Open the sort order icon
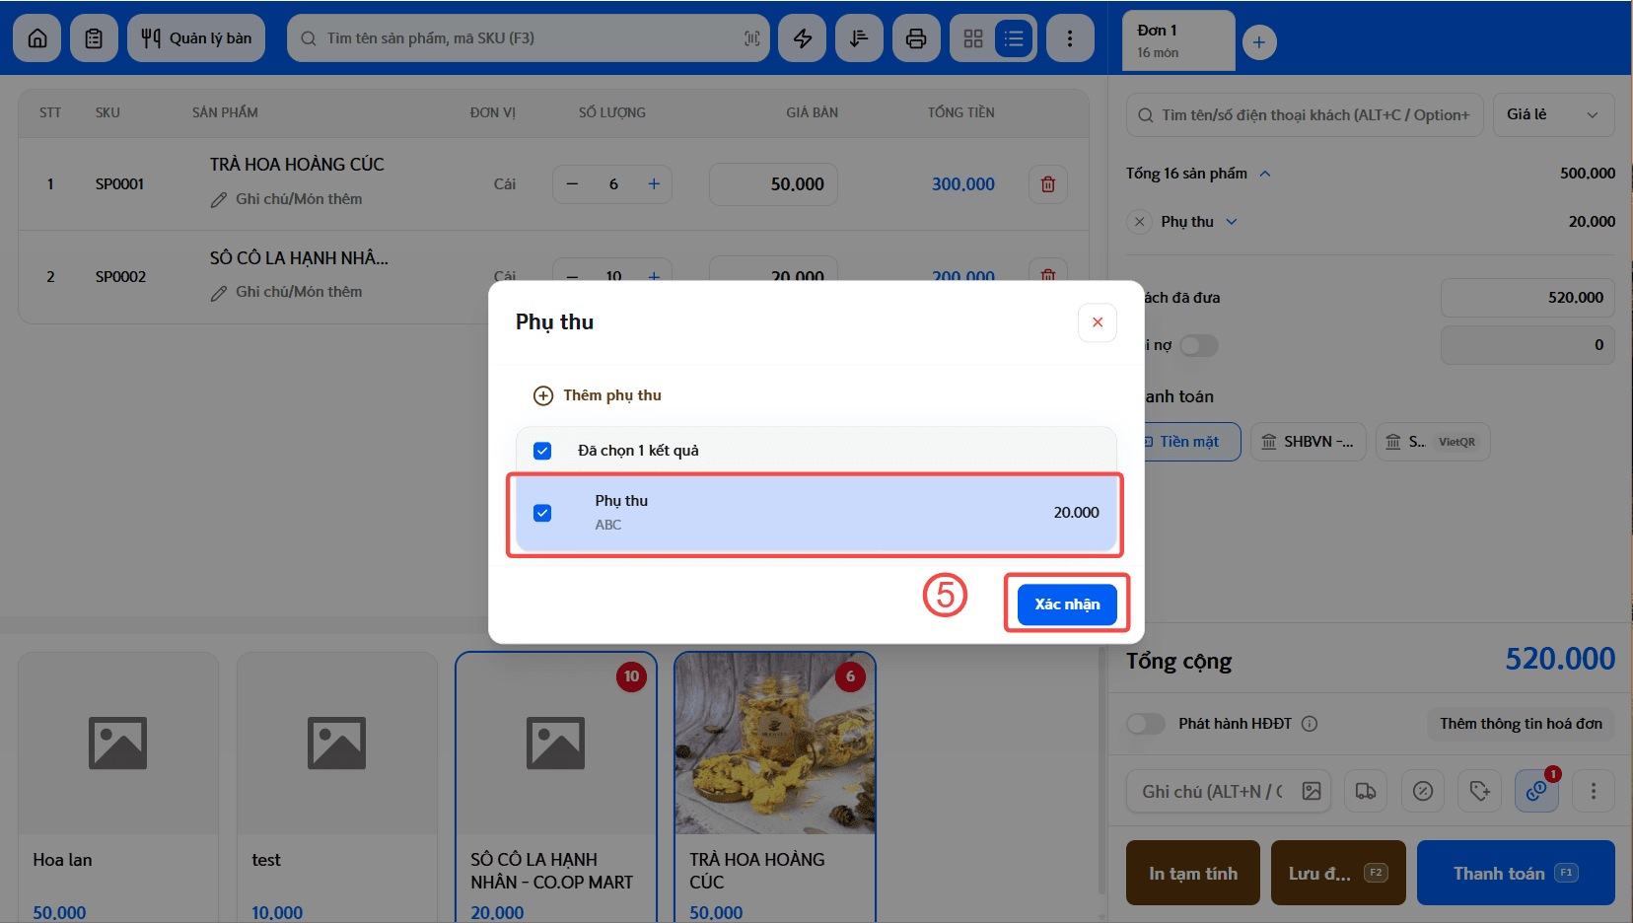Viewport: 1633px width, 923px height. point(859,38)
